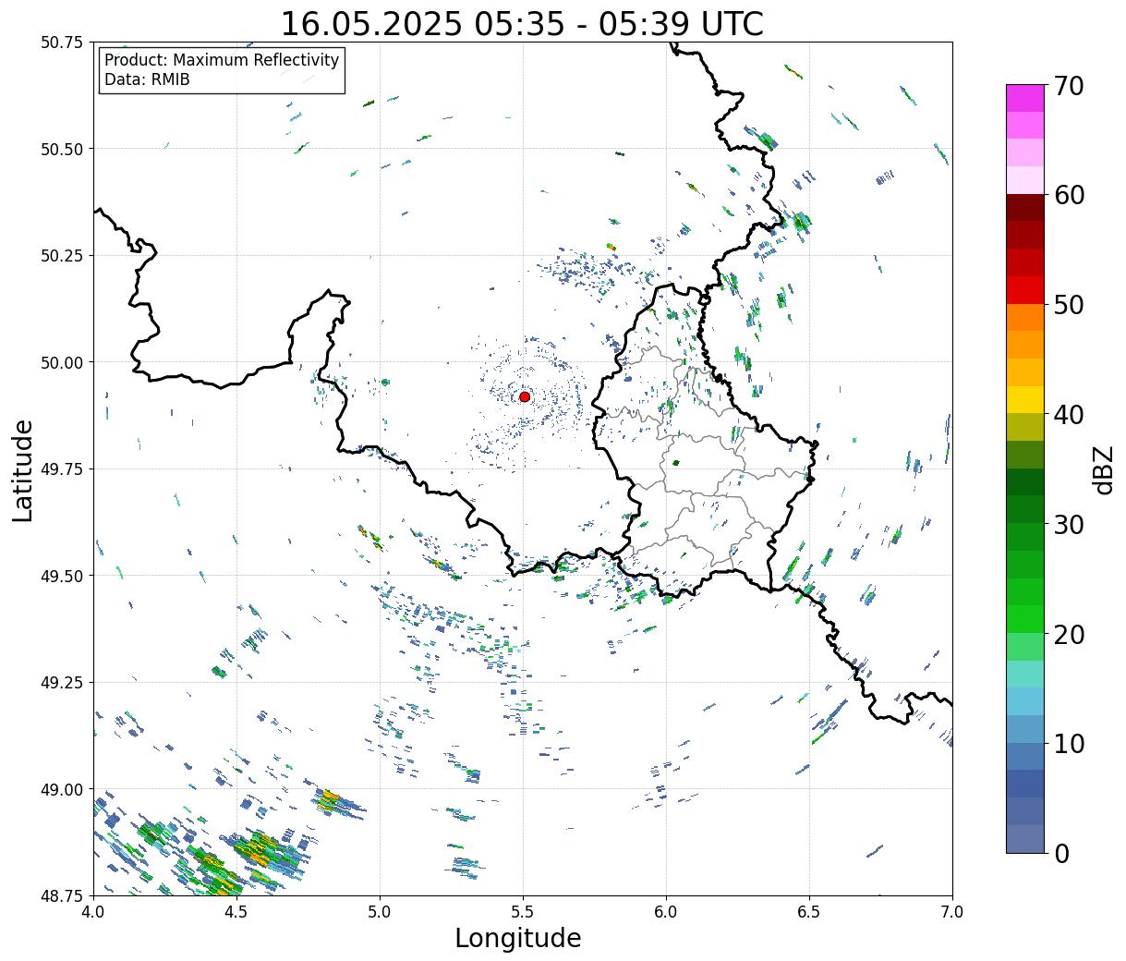
Task: Click the latitude tick label 50.00
Action: click(62, 362)
